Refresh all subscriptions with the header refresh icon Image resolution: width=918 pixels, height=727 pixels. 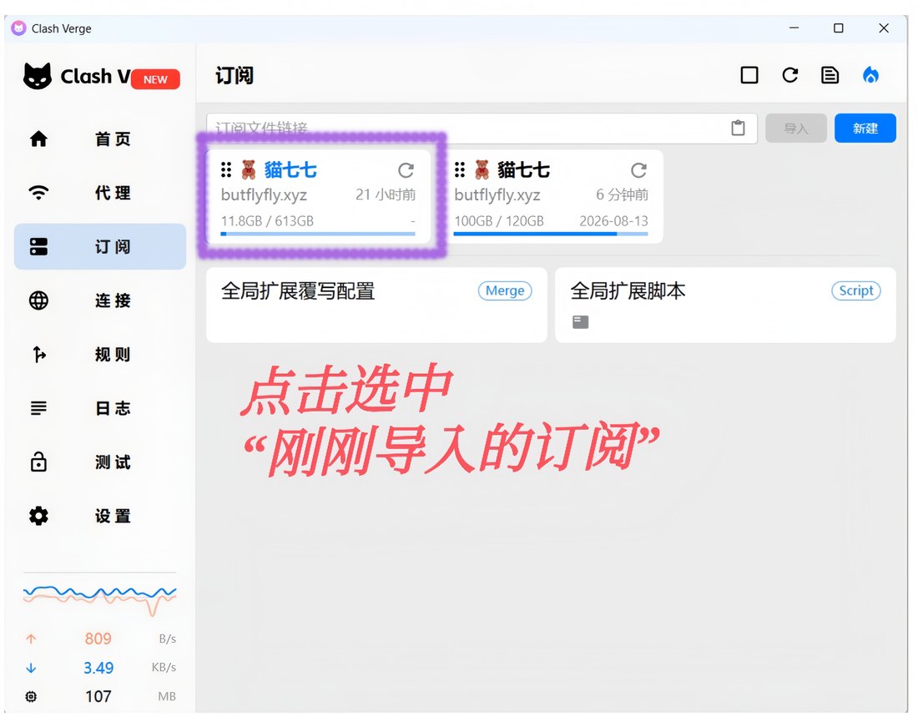coord(789,75)
